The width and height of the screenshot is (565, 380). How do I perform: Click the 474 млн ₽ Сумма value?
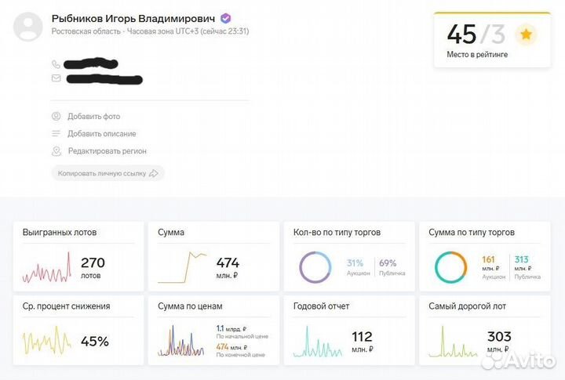pos(228,268)
